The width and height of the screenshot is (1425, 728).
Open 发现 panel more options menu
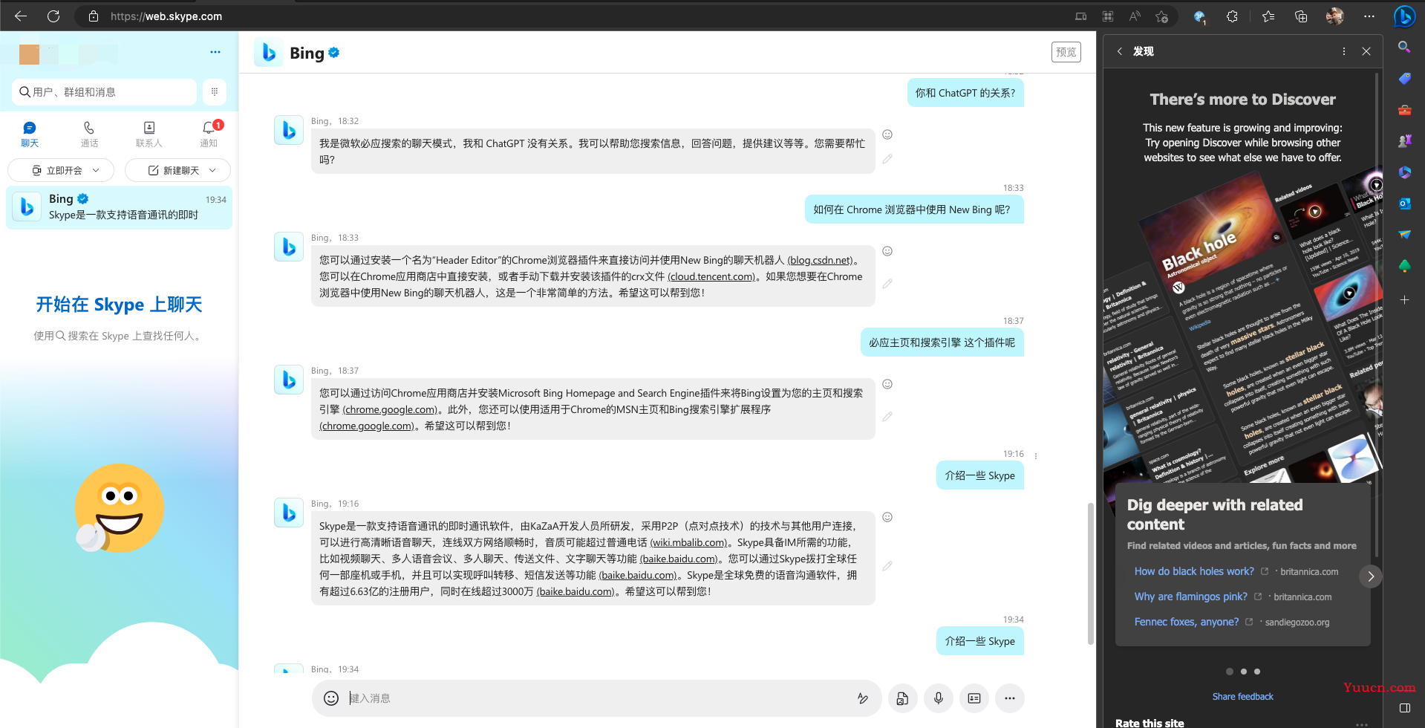pyautogui.click(x=1344, y=51)
